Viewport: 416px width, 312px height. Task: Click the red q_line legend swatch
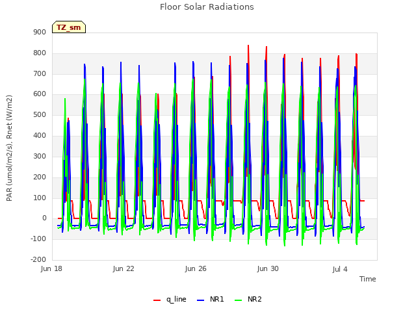157,300
